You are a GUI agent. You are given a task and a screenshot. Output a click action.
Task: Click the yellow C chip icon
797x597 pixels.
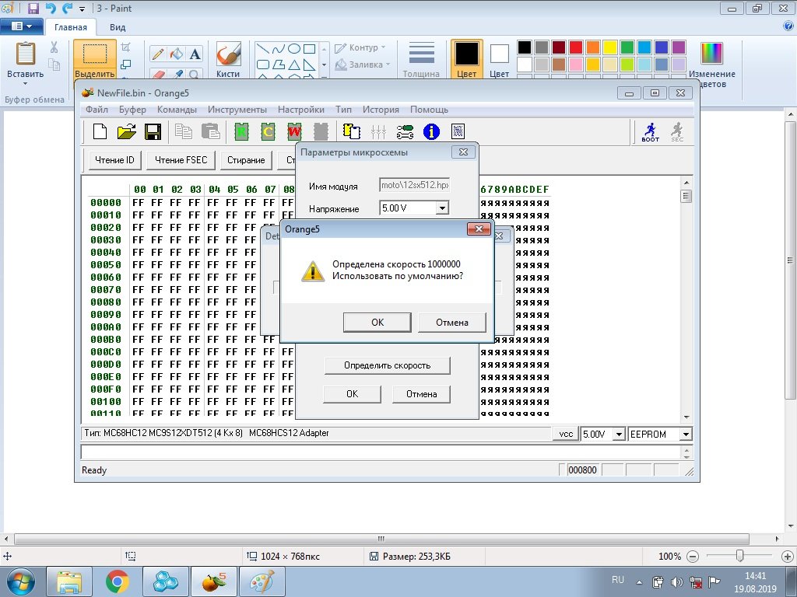[x=268, y=131]
